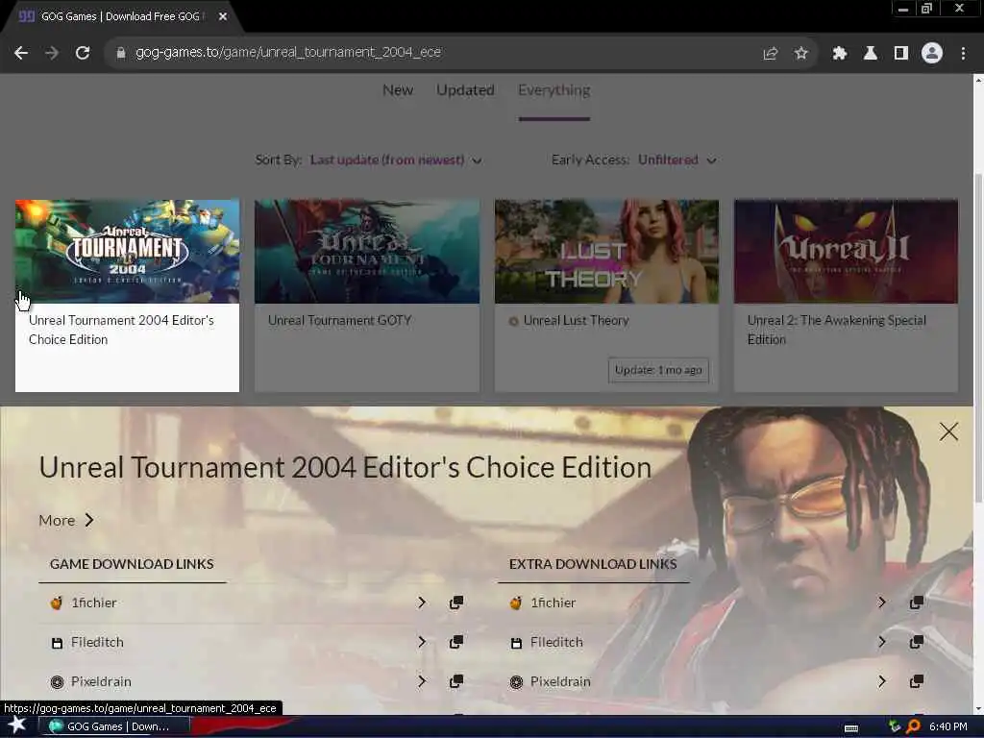984x738 pixels.
Task: Click the Chrome Labs flask icon
Action: click(871, 54)
